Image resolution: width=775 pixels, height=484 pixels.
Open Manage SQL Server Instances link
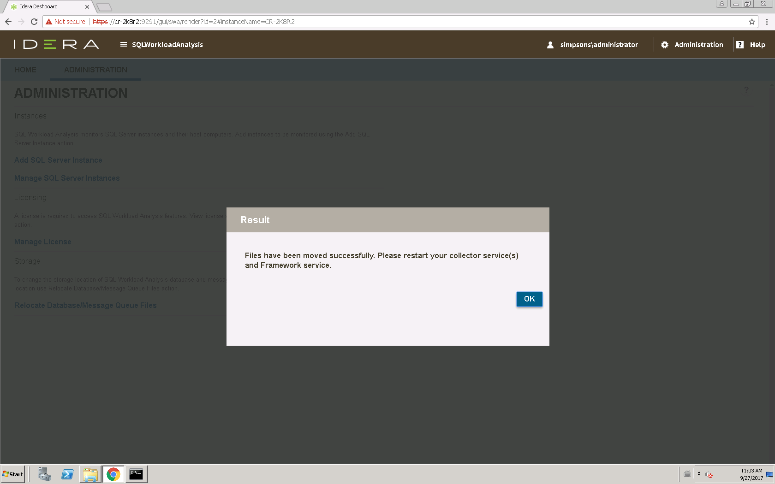[x=67, y=178]
